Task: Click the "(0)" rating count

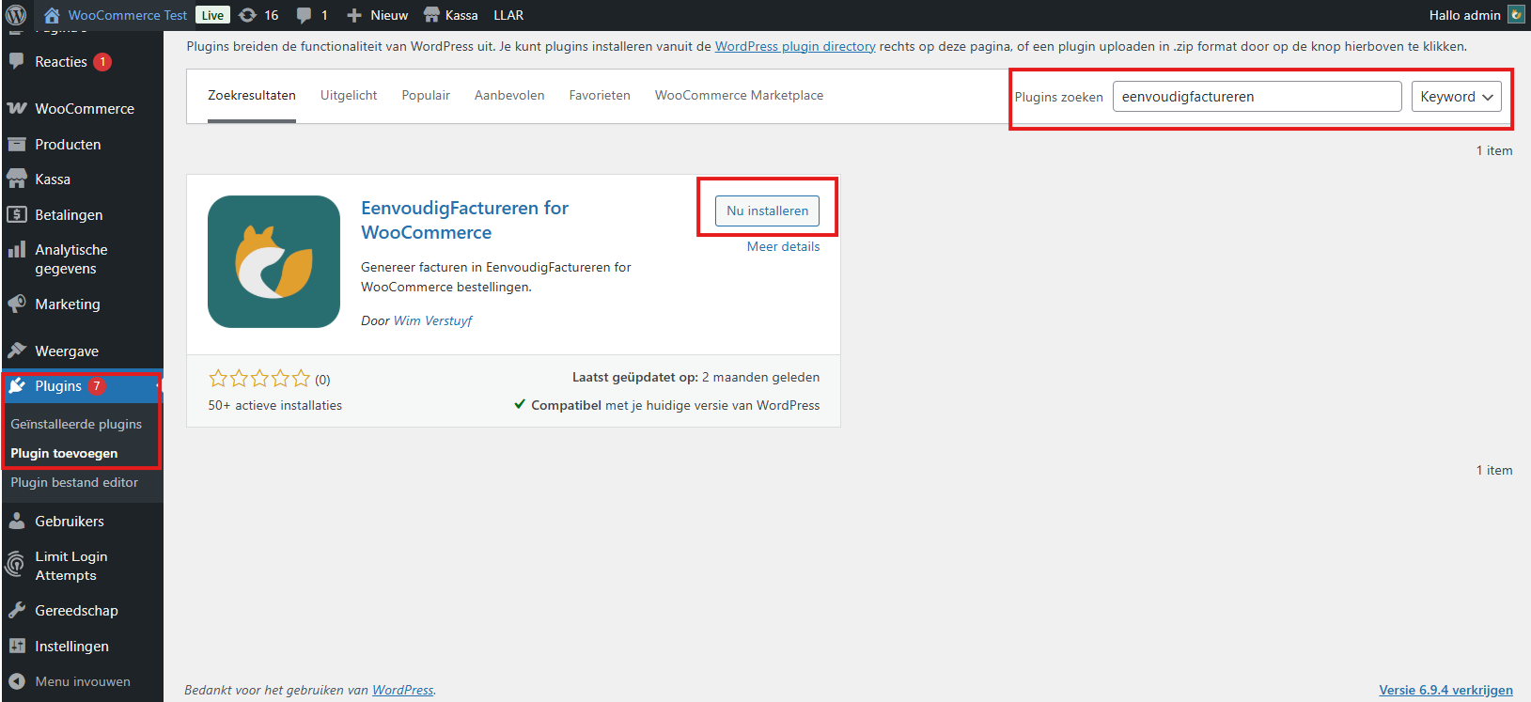Action: [x=322, y=380]
